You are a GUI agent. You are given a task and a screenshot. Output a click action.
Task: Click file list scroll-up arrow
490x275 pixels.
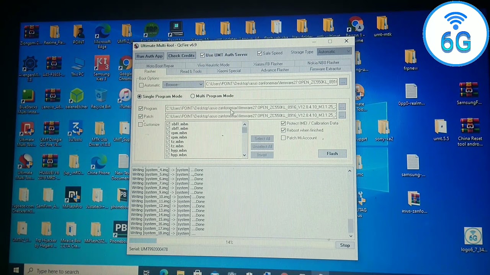click(x=245, y=125)
